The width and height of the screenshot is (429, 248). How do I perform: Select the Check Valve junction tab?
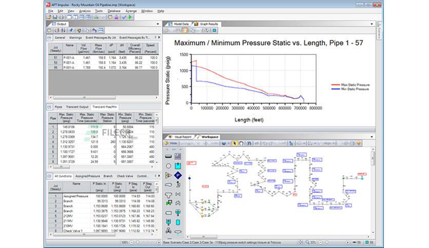[x=125, y=176]
